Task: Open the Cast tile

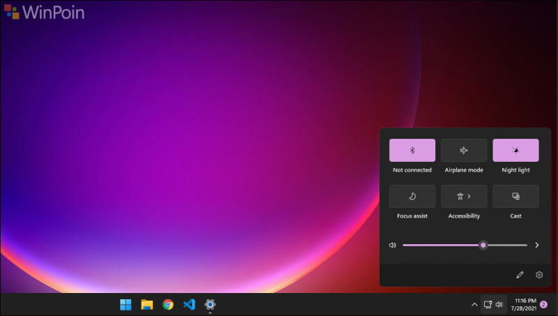Action: (x=515, y=196)
